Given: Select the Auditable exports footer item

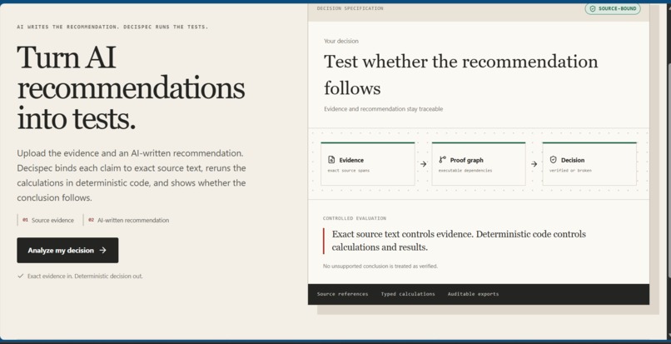Looking at the screenshot, I should coord(473,294).
